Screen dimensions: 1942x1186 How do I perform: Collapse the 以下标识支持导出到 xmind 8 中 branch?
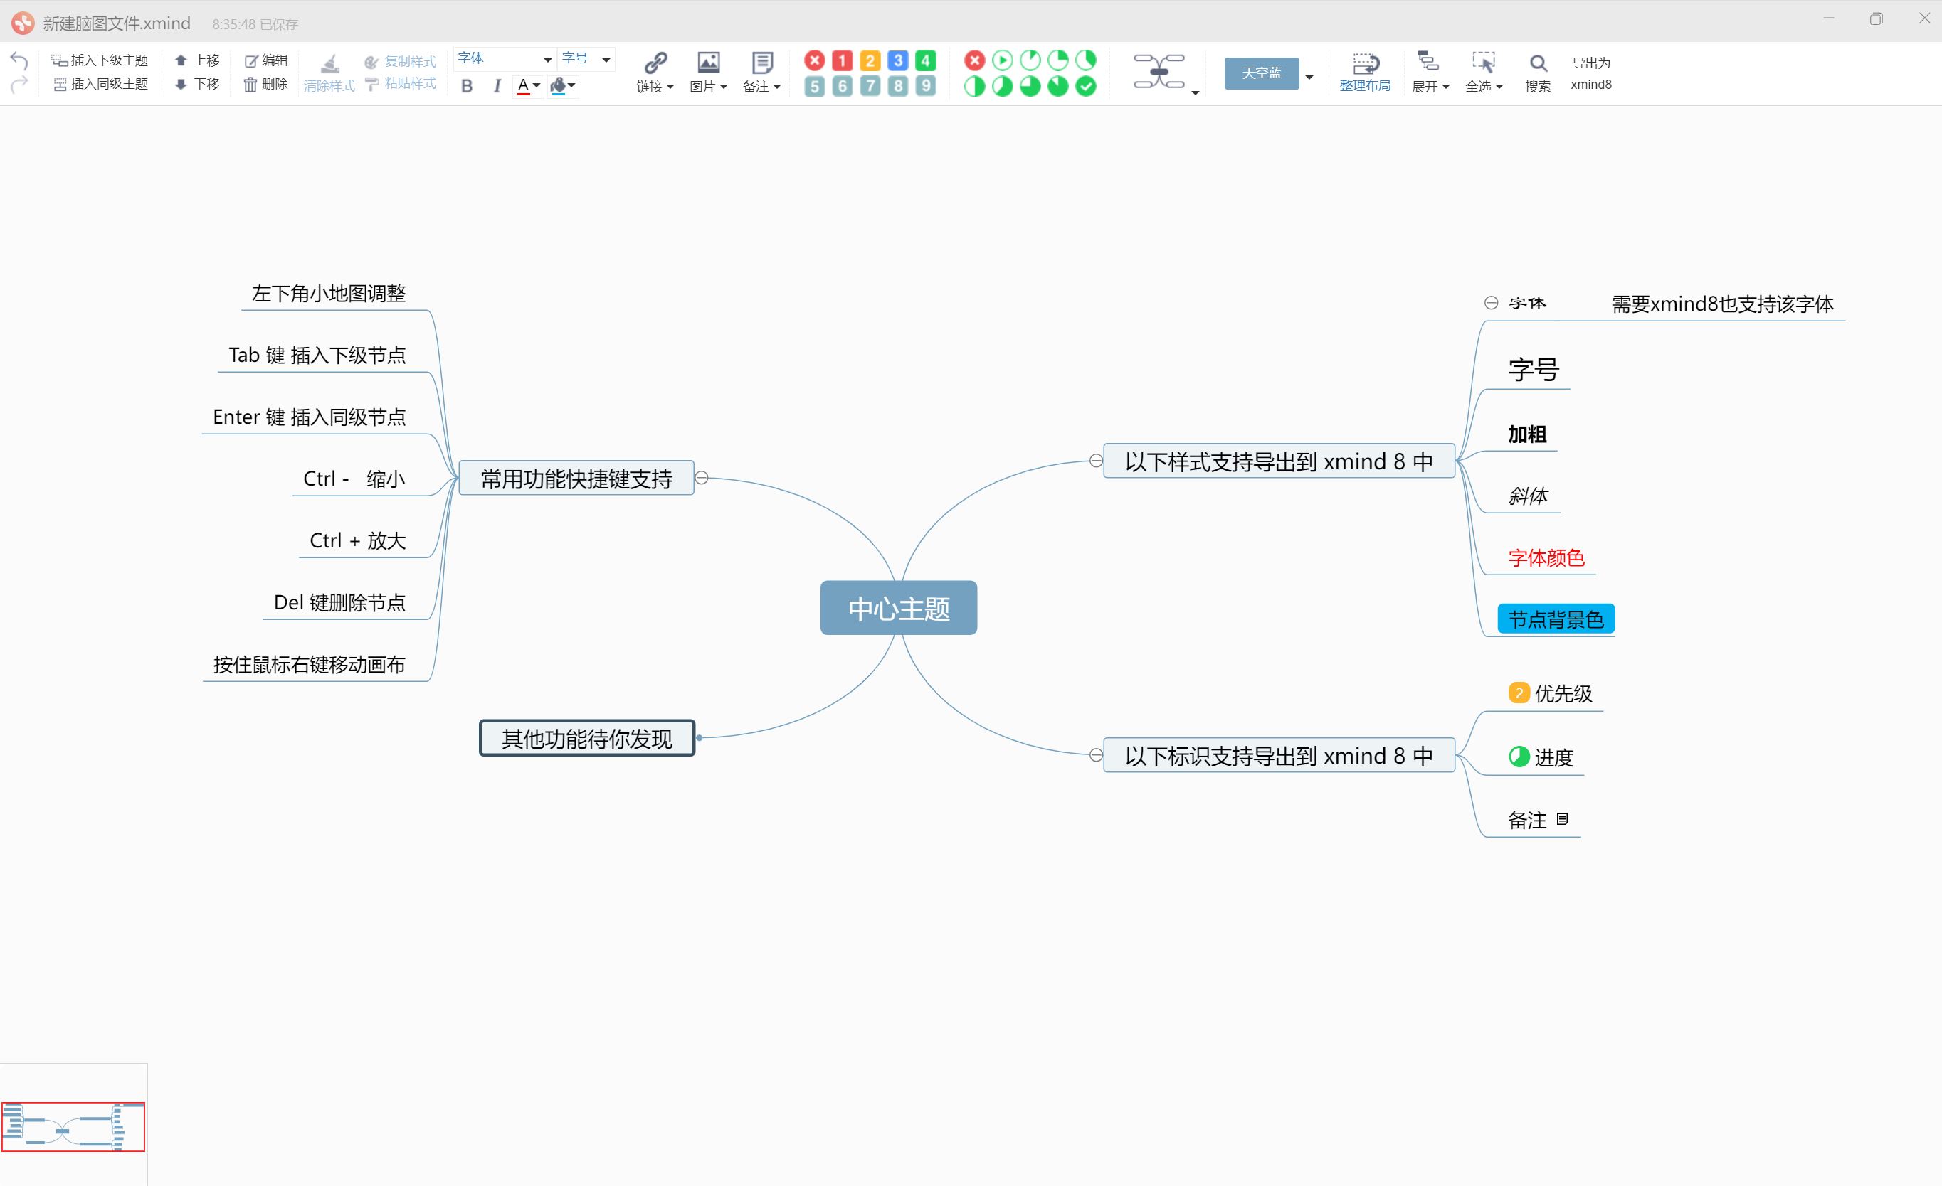[x=1095, y=754]
